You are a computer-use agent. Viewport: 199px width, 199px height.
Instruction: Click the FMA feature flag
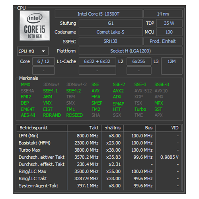point(96,97)
